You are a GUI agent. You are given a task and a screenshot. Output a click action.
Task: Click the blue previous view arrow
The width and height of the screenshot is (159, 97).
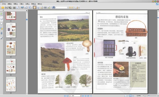coord(88,96)
